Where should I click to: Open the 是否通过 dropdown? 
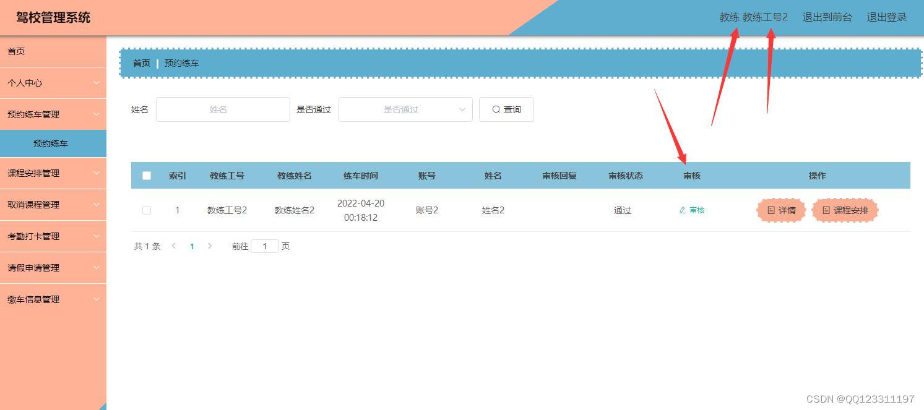click(405, 109)
